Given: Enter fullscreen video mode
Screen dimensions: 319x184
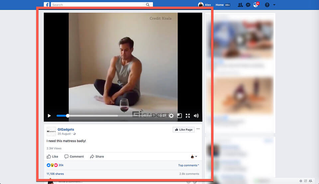Looking at the screenshot, I should click(188, 116).
